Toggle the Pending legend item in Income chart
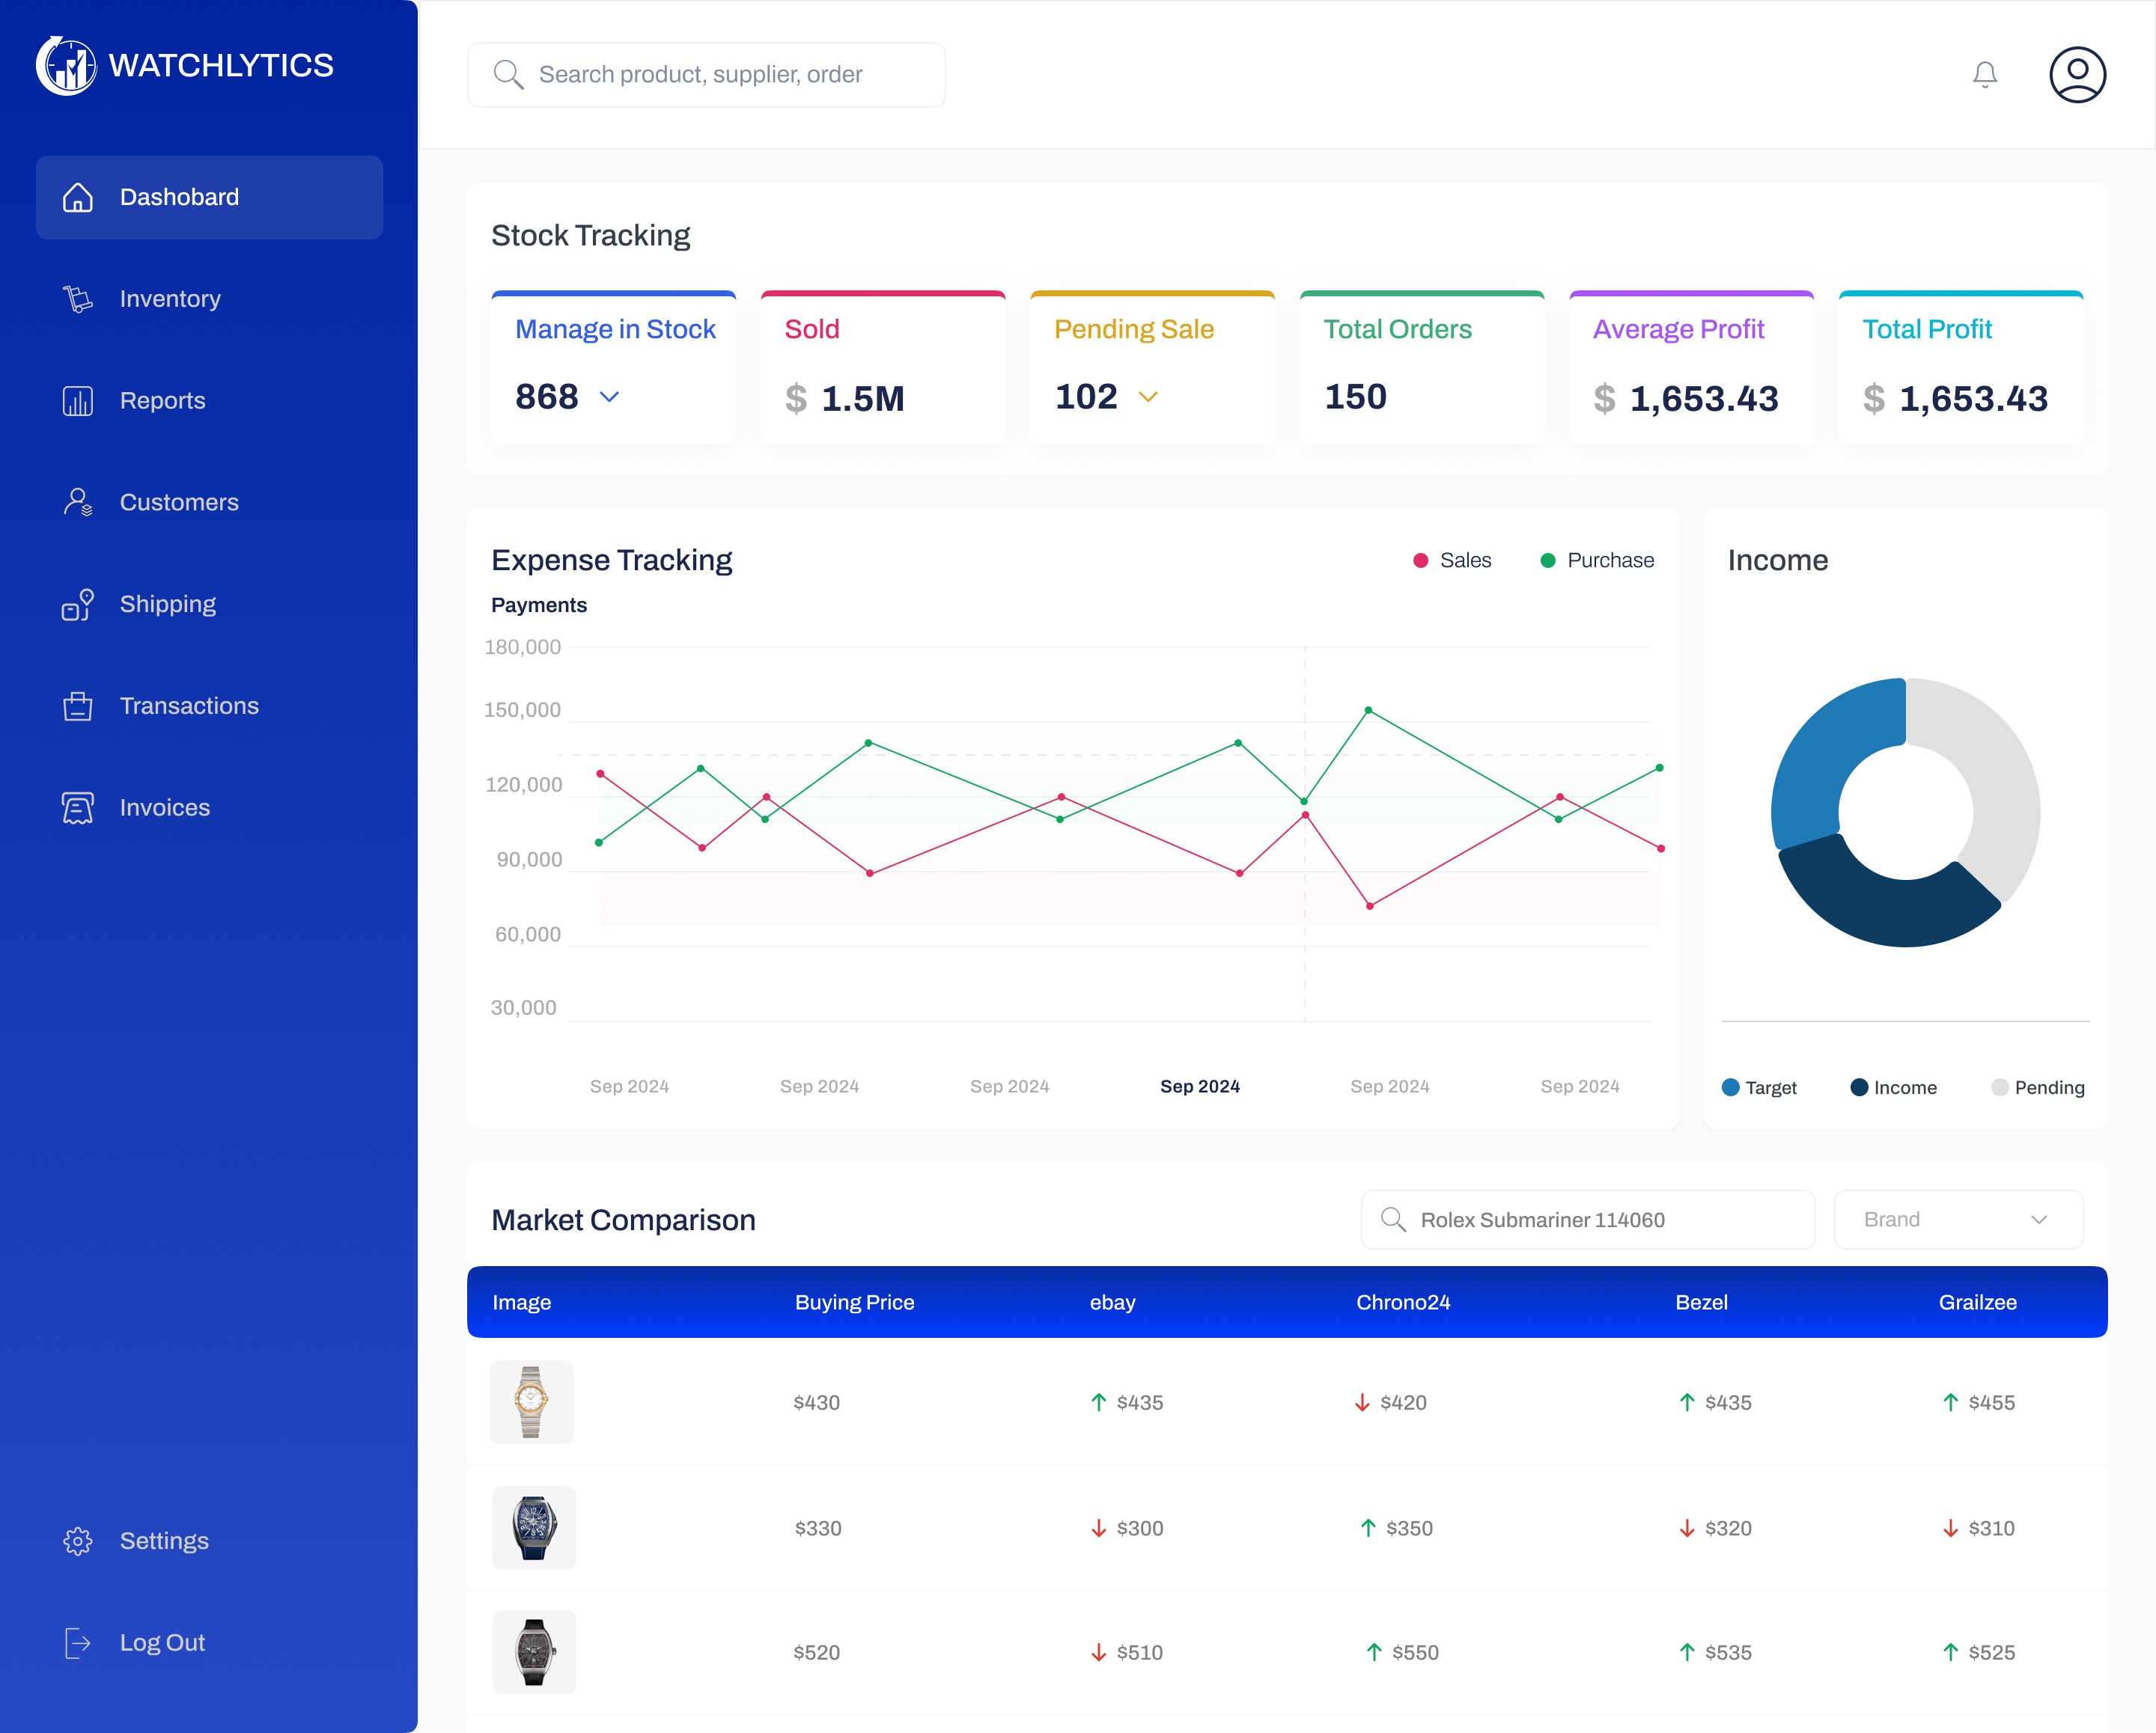Image resolution: width=2156 pixels, height=1733 pixels. pyautogui.click(x=2036, y=1087)
